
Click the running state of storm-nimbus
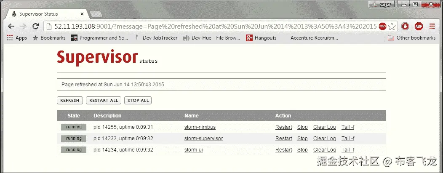[74, 127]
